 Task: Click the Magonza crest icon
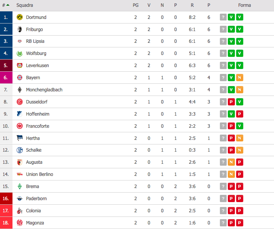point(20,223)
